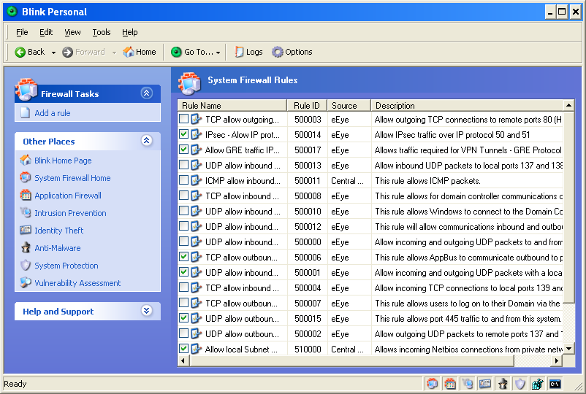
Task: Click the green Go To toolbar icon
Action: pos(176,53)
